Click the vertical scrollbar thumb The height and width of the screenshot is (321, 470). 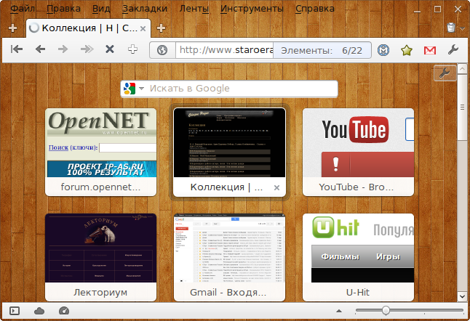click(x=462, y=107)
